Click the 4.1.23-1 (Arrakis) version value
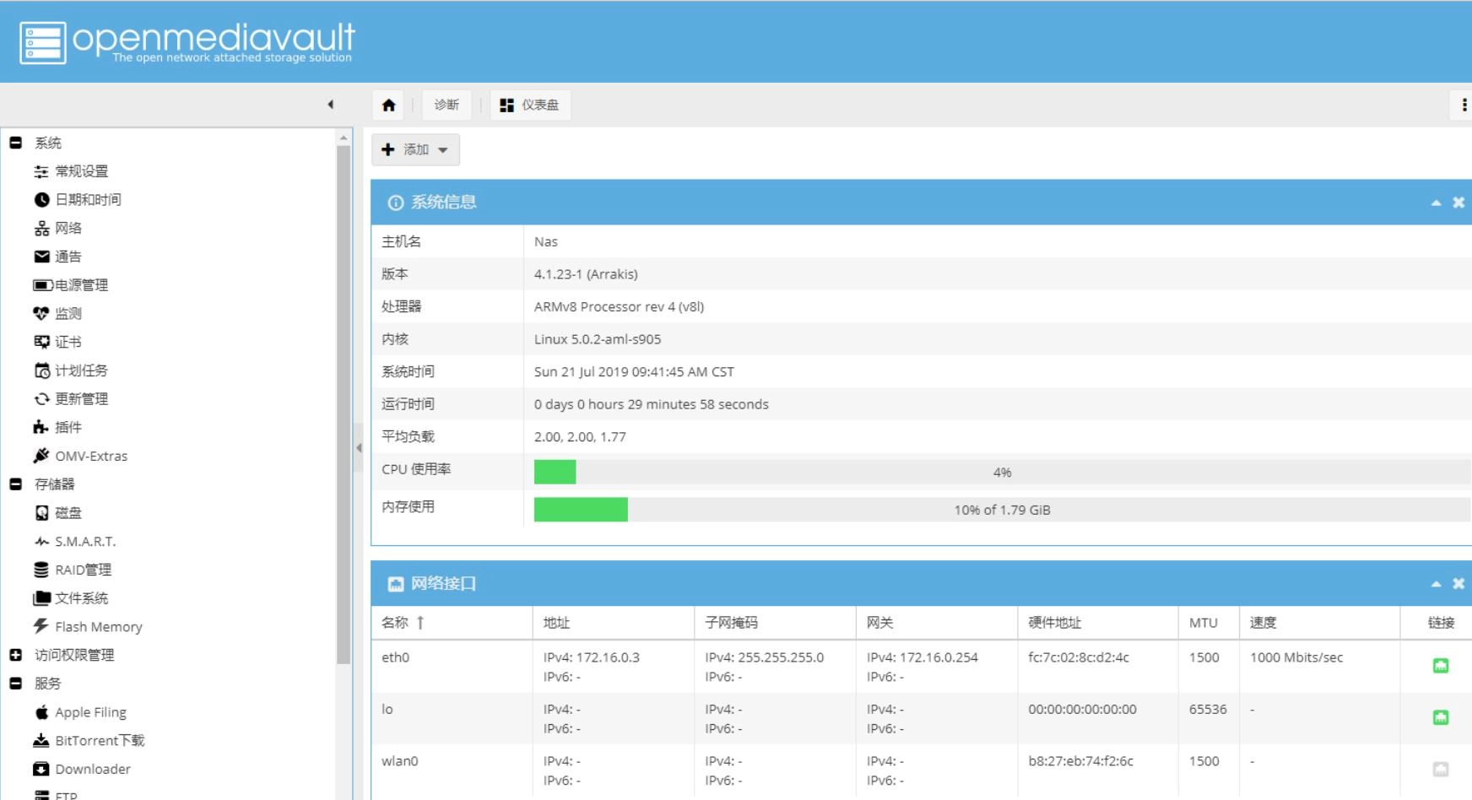This screenshot has width=1472, height=800. tap(586, 274)
